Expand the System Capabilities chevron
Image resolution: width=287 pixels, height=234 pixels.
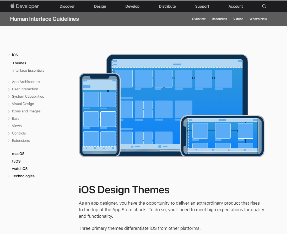point(9,96)
